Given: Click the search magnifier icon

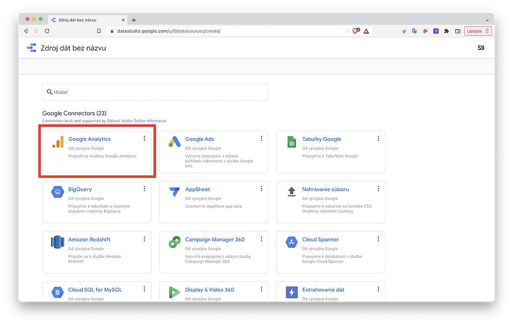Looking at the screenshot, I should coord(50,92).
